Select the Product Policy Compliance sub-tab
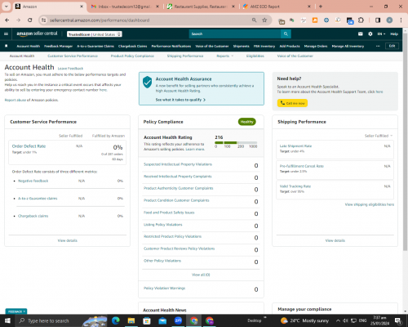408x327 pixels. [x=132, y=56]
